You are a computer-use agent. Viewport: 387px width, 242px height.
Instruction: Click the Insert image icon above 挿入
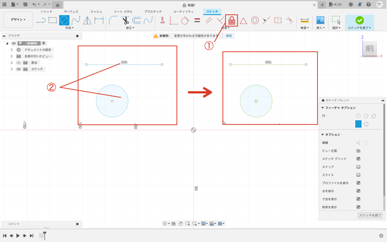click(x=320, y=20)
